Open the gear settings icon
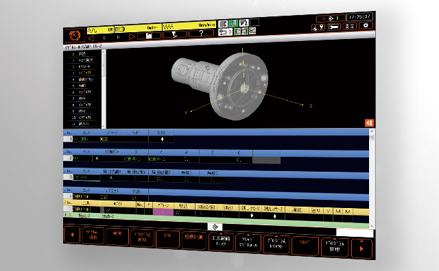Viewport: 439px width, 271px height. tap(366, 25)
